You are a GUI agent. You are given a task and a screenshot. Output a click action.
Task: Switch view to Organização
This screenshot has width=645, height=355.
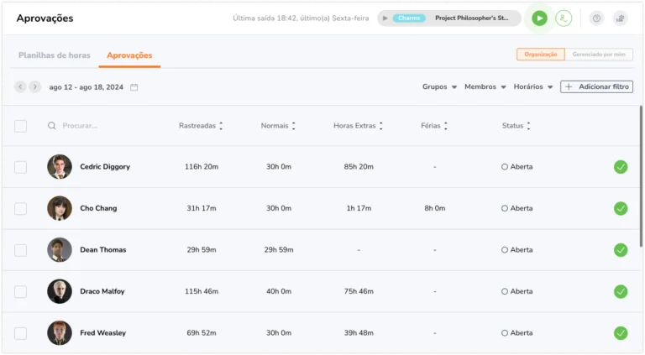pos(541,55)
